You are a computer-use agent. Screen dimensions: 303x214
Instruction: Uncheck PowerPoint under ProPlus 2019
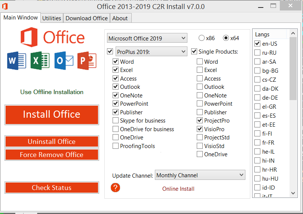116,103
